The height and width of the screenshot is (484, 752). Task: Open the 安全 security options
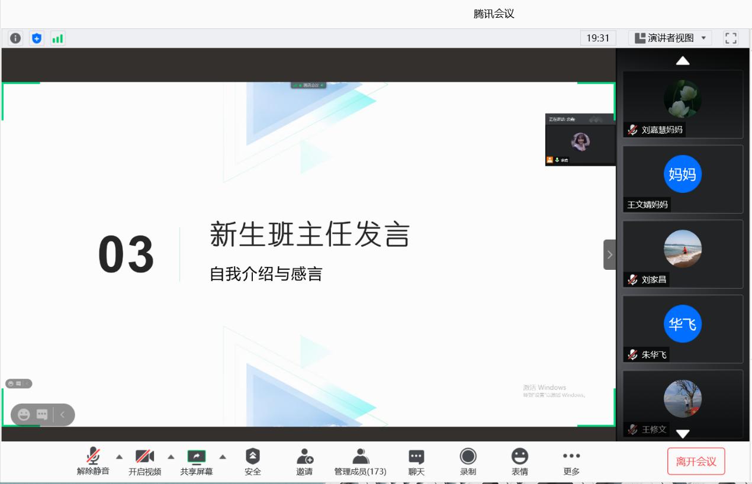pyautogui.click(x=253, y=462)
